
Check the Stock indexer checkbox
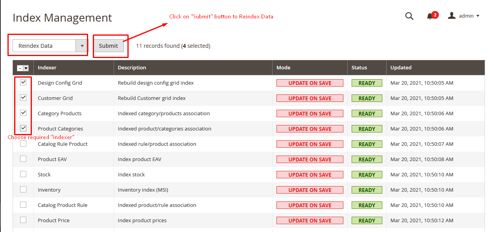tap(23, 174)
